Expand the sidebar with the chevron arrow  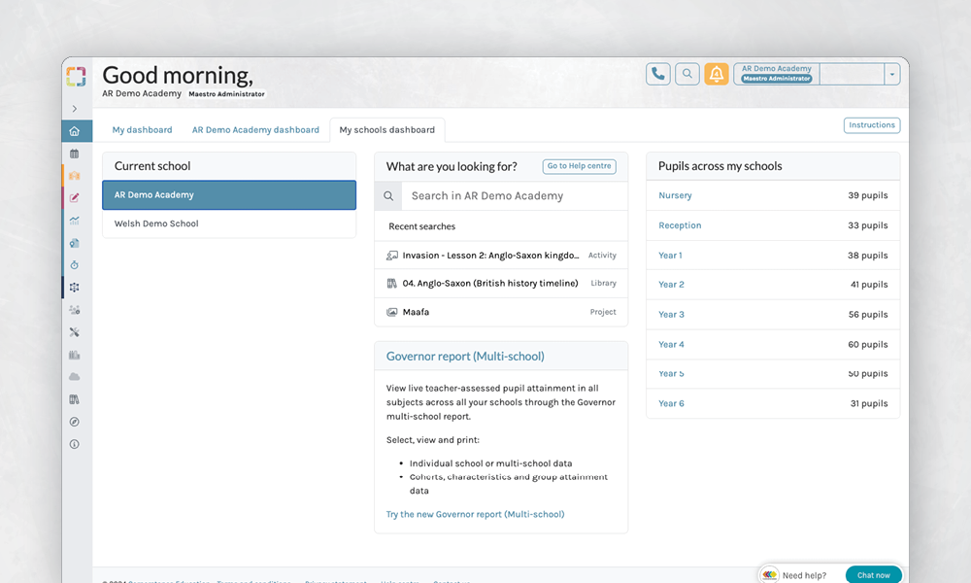[75, 109]
